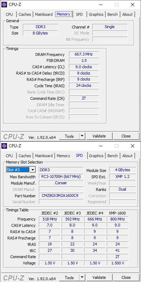Click the CPU-Z icon in bottom window title bar
The height and width of the screenshot is (282, 141).
click(x=4, y=146)
